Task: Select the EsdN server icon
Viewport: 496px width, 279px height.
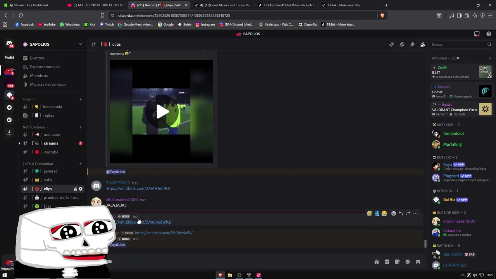Action: pos(9,58)
